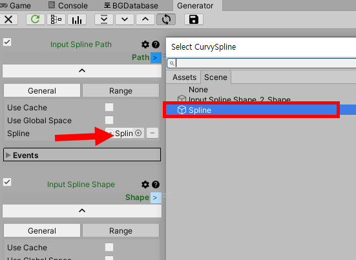Click the minus button beside Spline field
This screenshot has width=356, height=260.
click(x=152, y=133)
